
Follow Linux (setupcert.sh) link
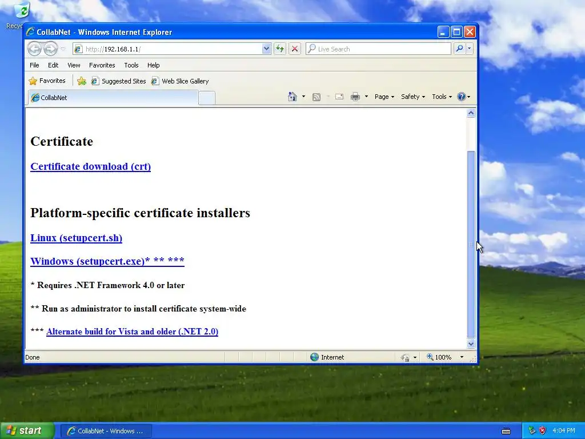coord(76,238)
